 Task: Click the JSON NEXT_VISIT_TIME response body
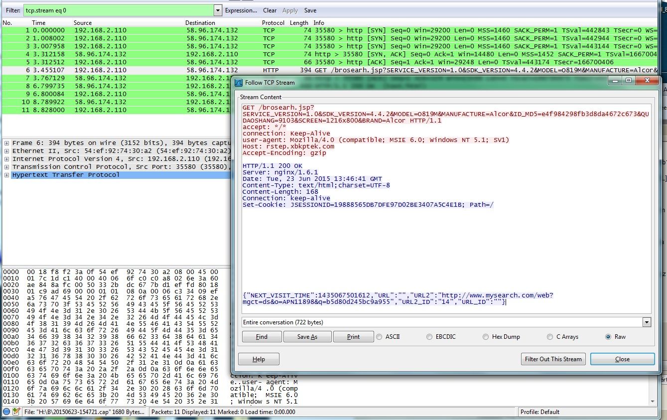[x=398, y=298]
